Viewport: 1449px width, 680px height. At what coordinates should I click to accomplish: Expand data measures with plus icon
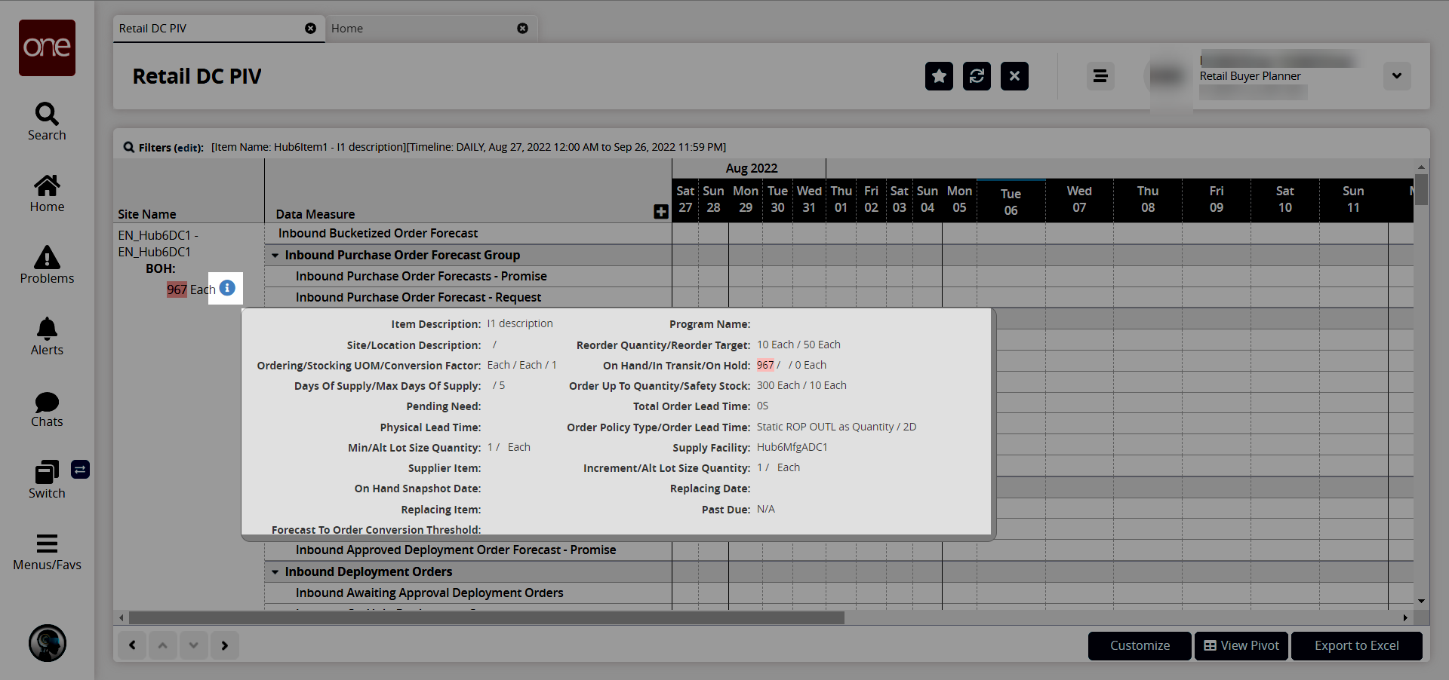tap(661, 212)
